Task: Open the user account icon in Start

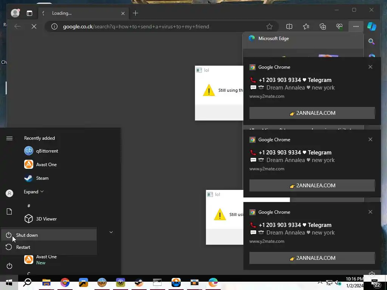Action: point(9,193)
